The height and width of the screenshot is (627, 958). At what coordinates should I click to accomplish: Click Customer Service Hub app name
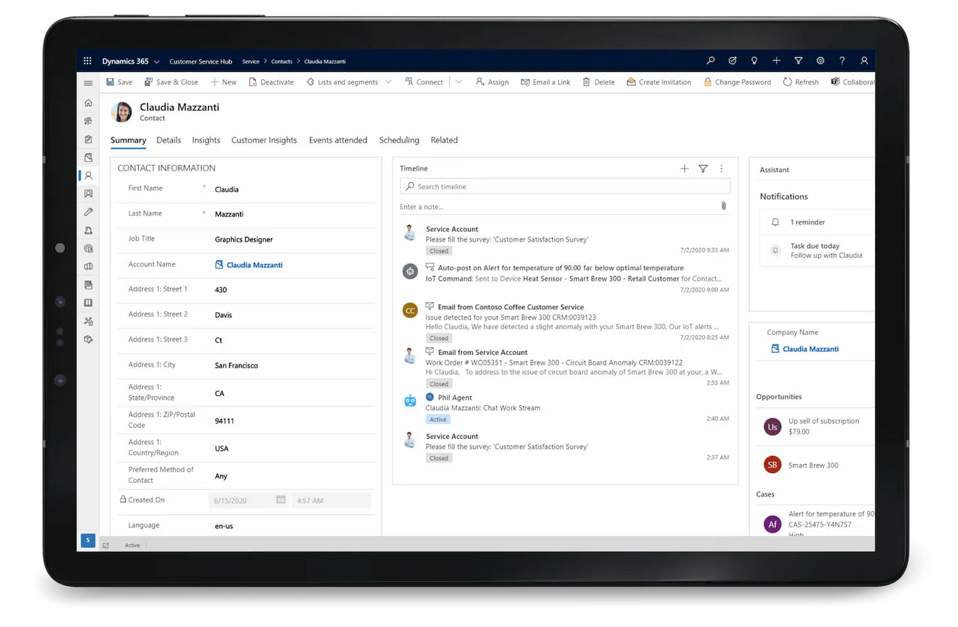(200, 62)
